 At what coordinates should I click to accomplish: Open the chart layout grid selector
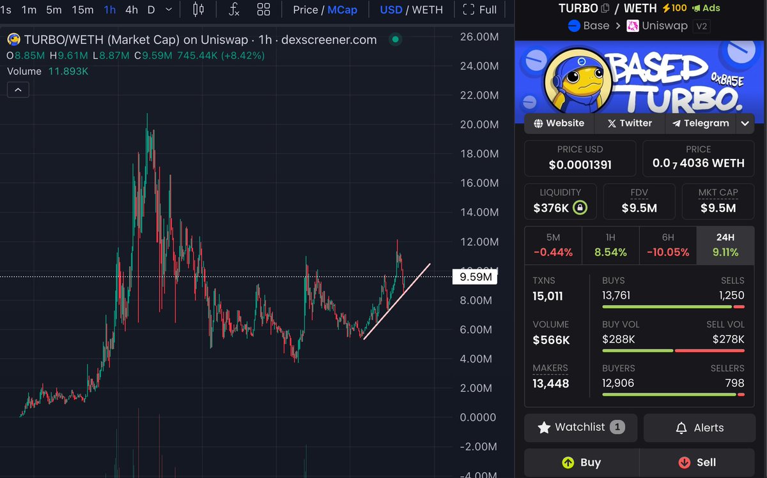click(x=263, y=10)
